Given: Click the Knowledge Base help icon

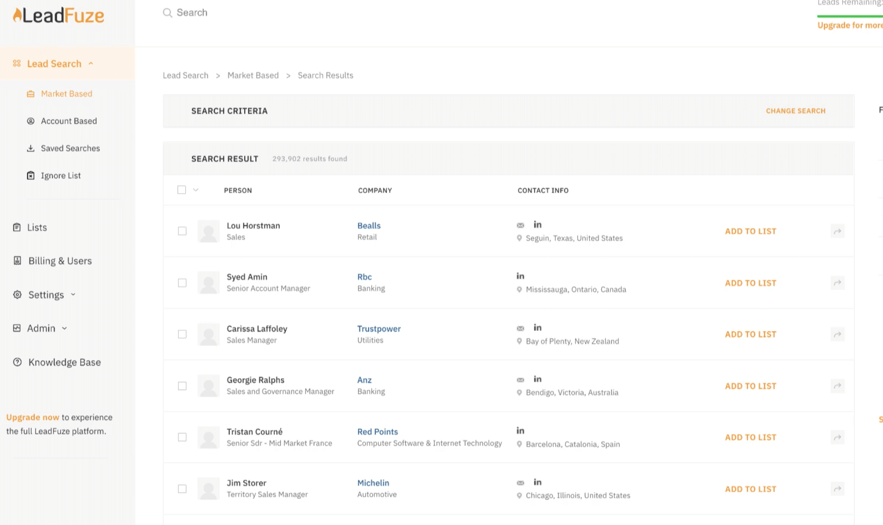Looking at the screenshot, I should 17,362.
